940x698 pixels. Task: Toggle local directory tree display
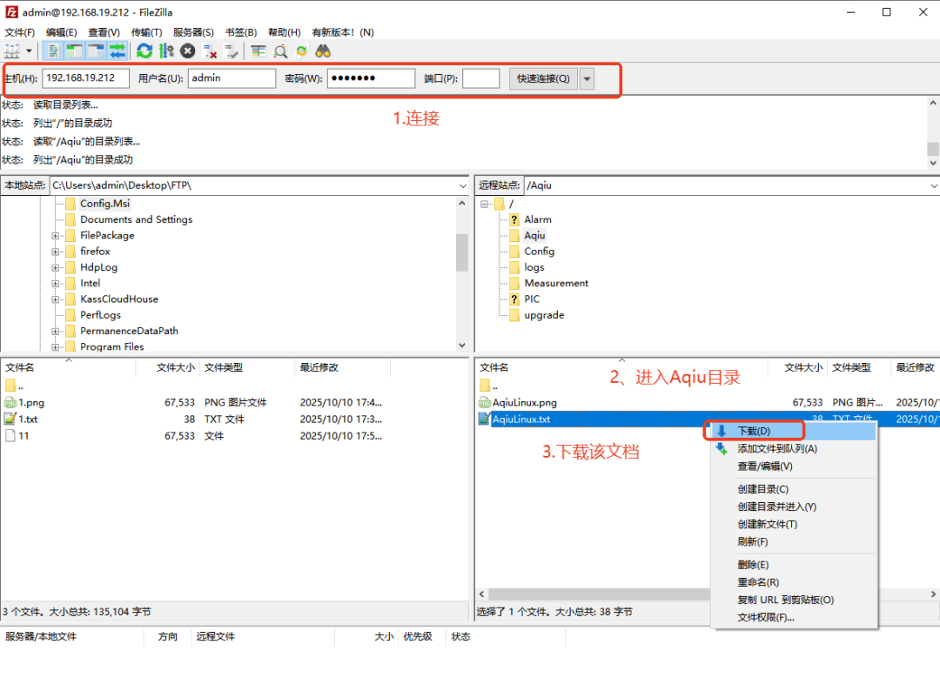75,51
